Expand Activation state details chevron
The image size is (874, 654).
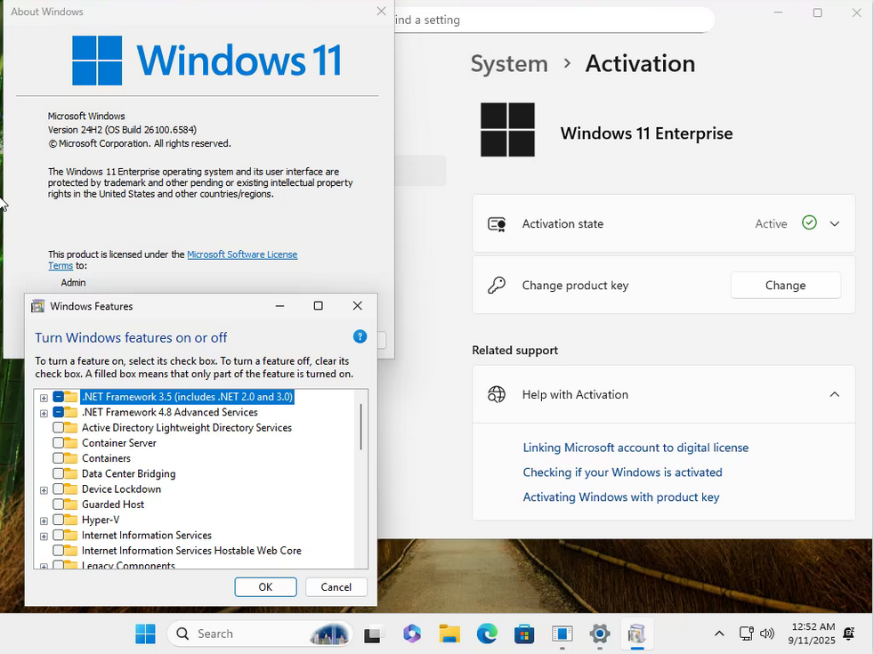pyautogui.click(x=835, y=224)
